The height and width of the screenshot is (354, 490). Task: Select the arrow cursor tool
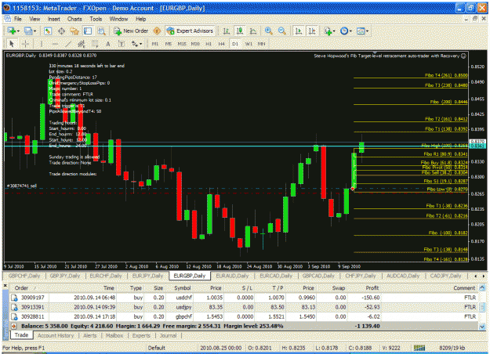point(12,44)
